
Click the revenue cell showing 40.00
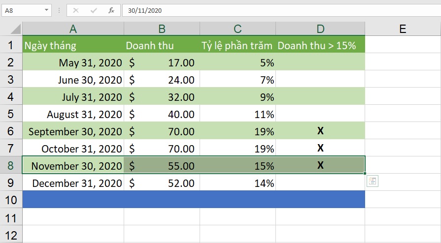(x=162, y=114)
